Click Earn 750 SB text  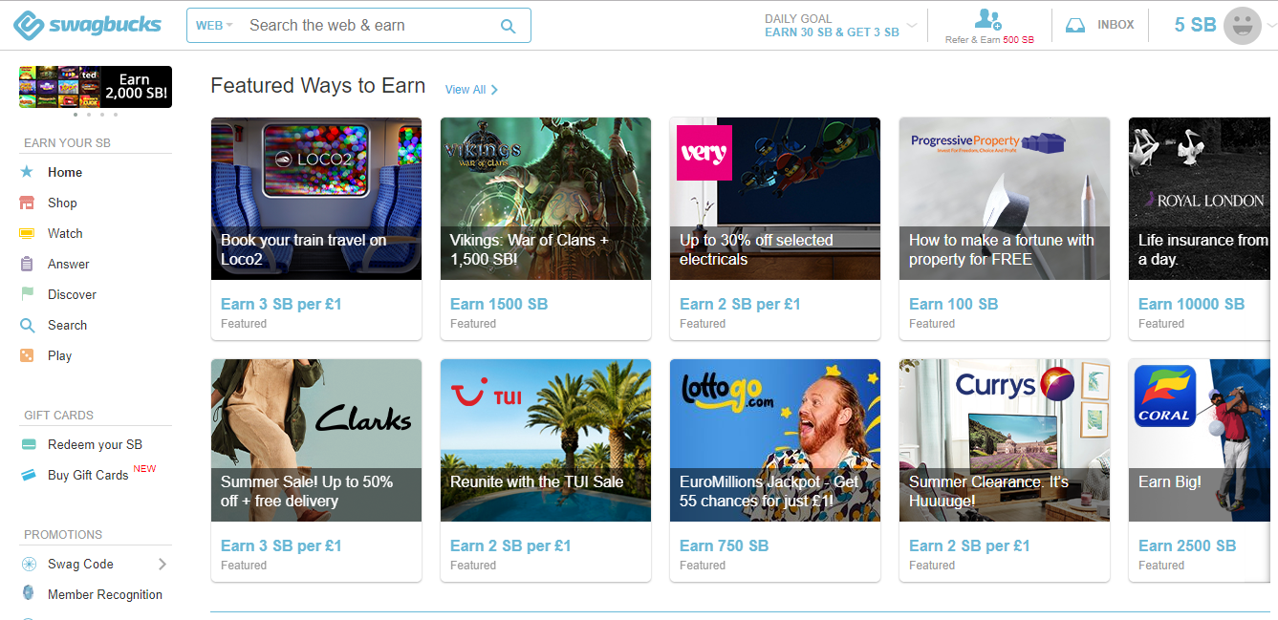(724, 545)
